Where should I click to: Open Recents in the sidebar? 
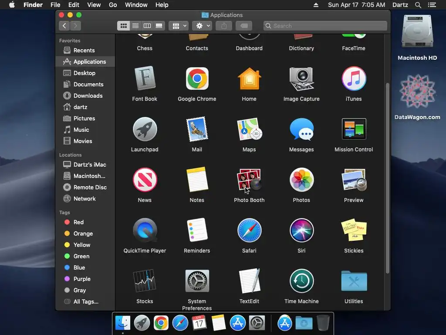click(x=85, y=50)
